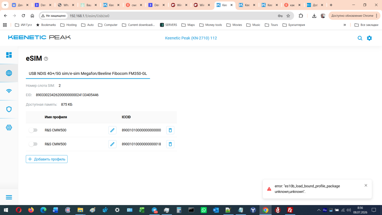Open the ИИ Гугл bookmark folder
The width and height of the screenshot is (382, 215).
(23, 25)
